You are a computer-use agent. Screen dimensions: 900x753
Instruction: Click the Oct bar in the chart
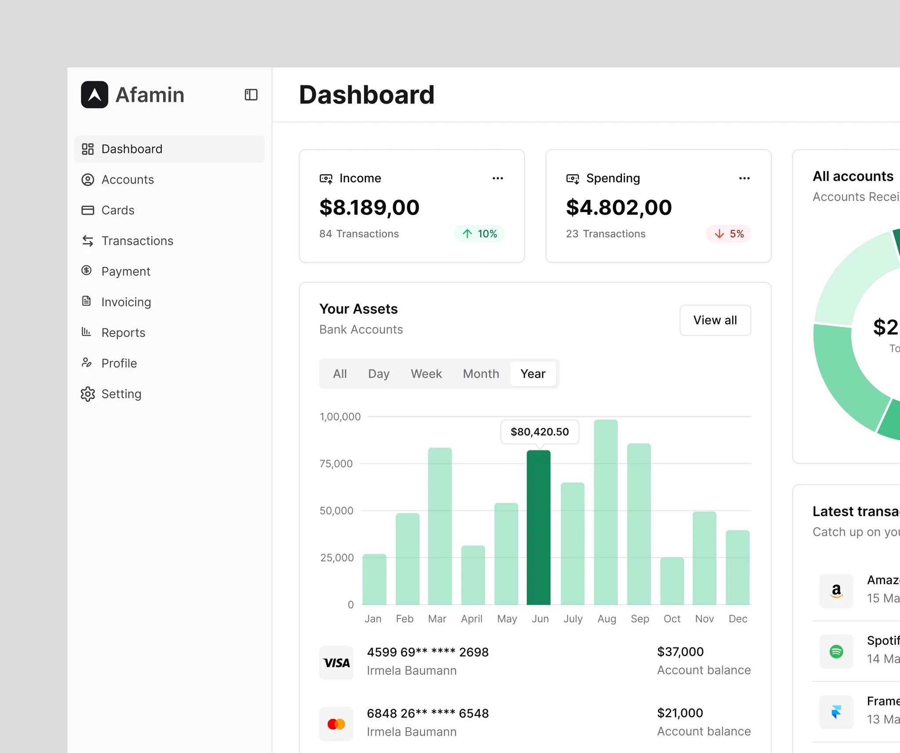click(672, 581)
